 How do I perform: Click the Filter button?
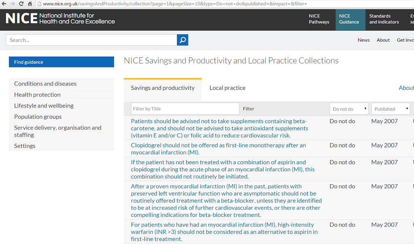(x=249, y=109)
